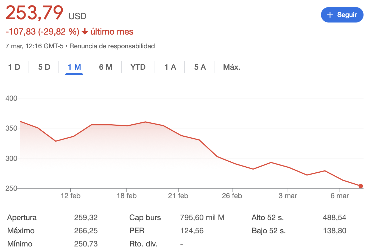This screenshot has width=380, height=247.
Task: Click the red down arrow icon
Action: (x=85, y=32)
